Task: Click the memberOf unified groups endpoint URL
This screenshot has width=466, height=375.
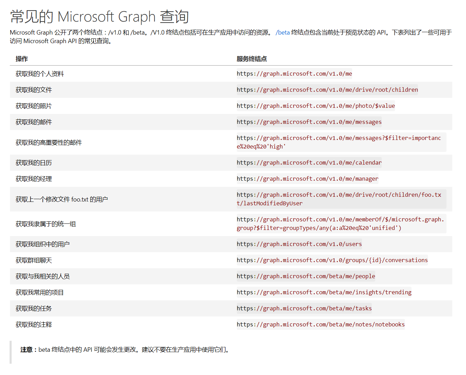Action: pos(340,223)
